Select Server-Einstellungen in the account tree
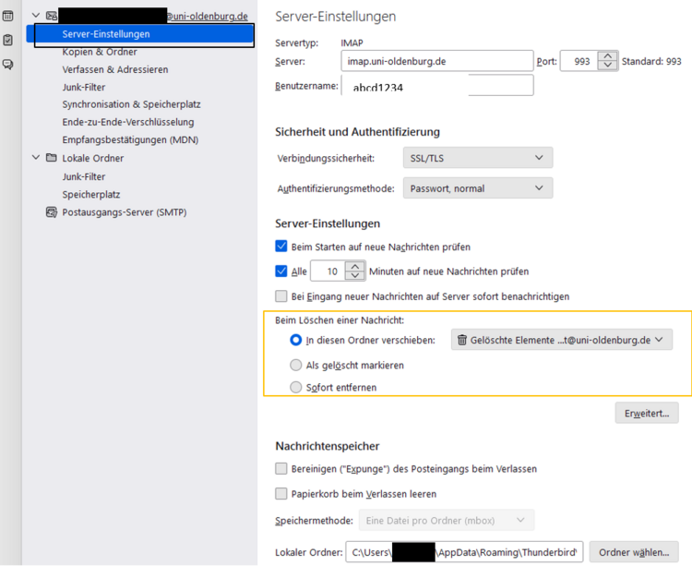692x566 pixels. [140, 34]
